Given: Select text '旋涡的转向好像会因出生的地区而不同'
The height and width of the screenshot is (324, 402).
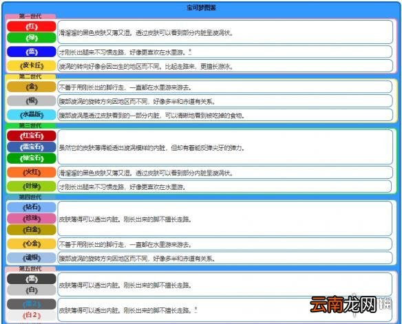Looking at the screenshot, I should (x=109, y=67).
